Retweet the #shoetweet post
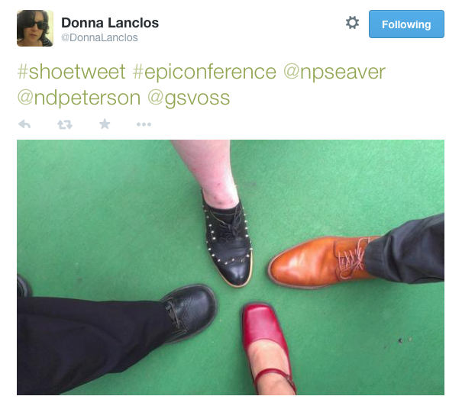 coord(64,124)
